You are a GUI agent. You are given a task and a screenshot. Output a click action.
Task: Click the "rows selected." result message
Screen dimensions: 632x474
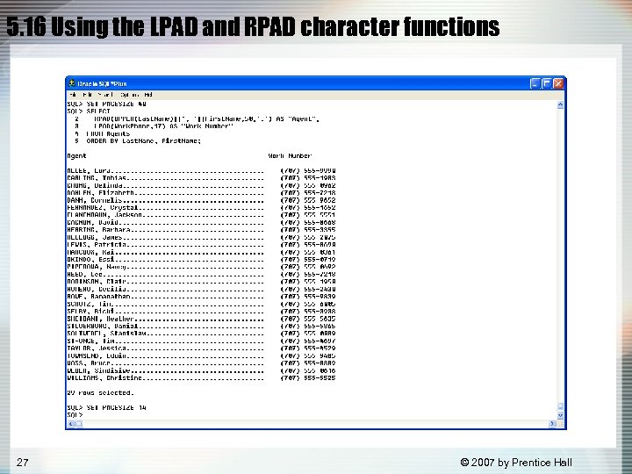(x=100, y=392)
